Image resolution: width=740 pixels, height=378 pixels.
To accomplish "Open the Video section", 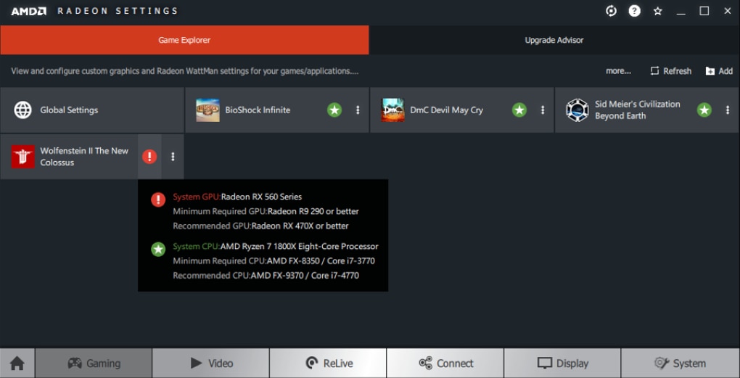I will point(211,363).
